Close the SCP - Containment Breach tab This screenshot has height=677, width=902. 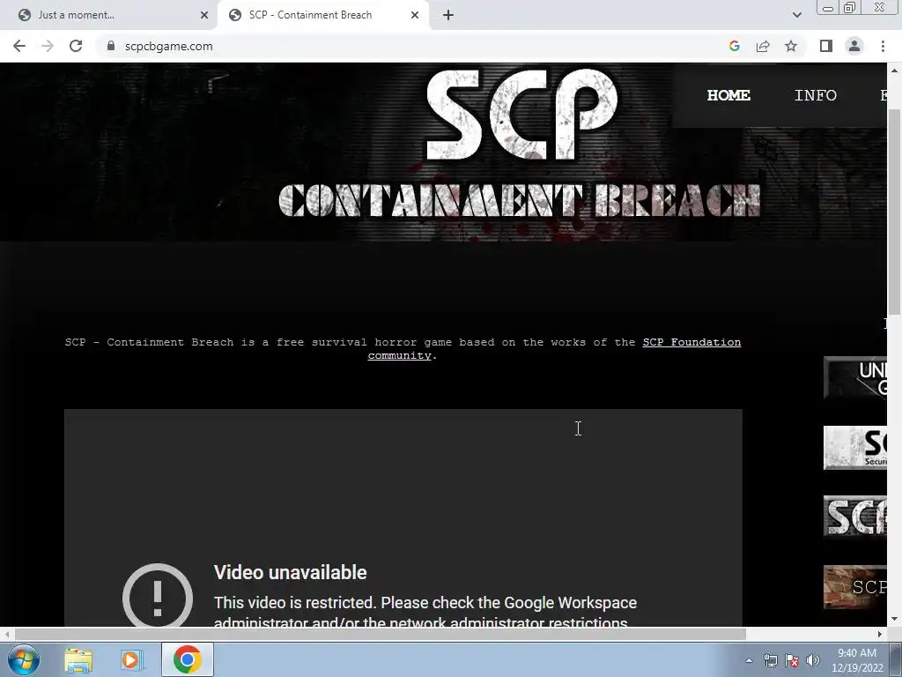pos(415,15)
